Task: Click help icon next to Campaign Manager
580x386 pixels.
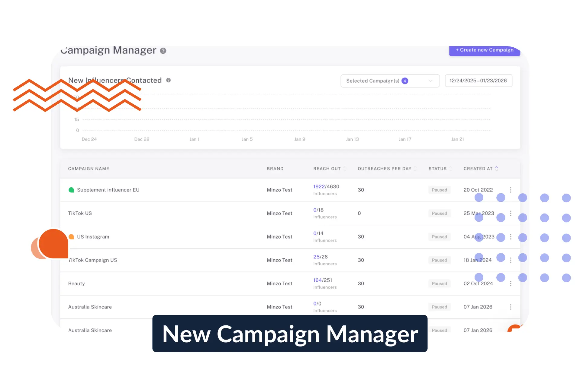Action: click(x=163, y=51)
